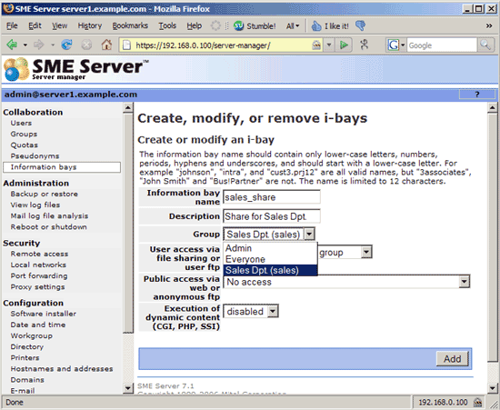Click the toolbar overflow chevron

[489, 25]
